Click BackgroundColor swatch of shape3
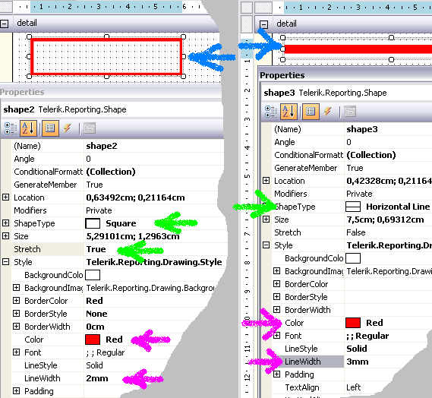 click(353, 258)
